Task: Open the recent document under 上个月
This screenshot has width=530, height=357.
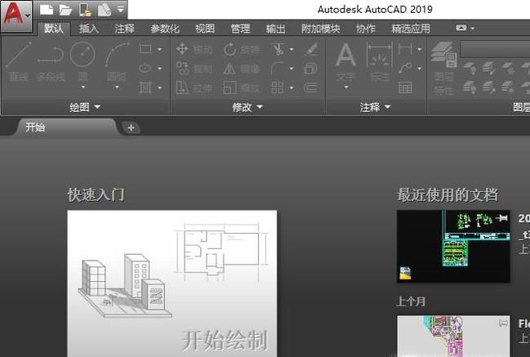Action: (453, 336)
